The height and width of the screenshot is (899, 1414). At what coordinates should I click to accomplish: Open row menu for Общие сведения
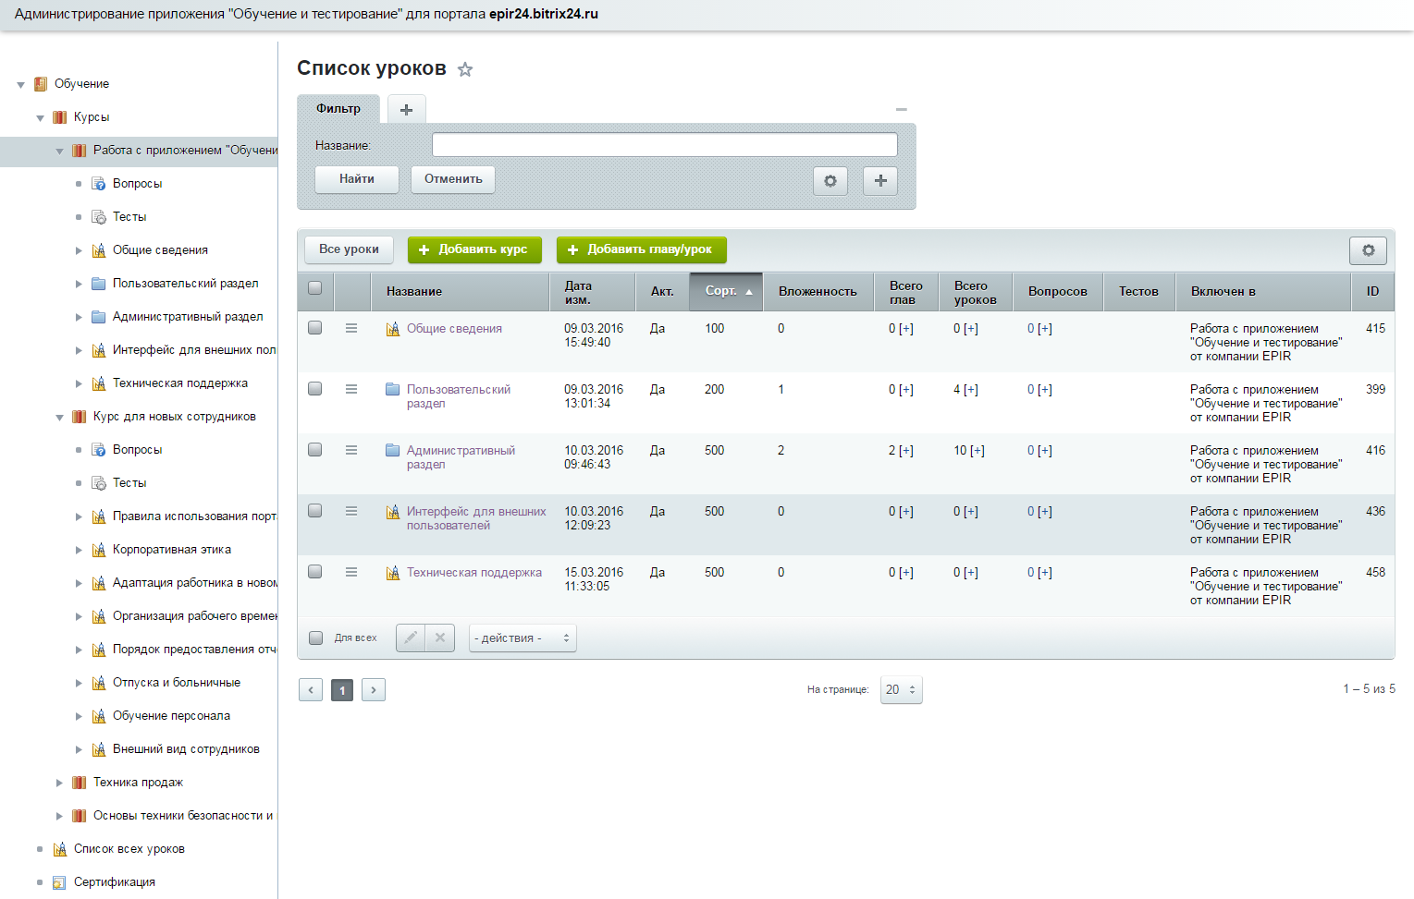(351, 328)
